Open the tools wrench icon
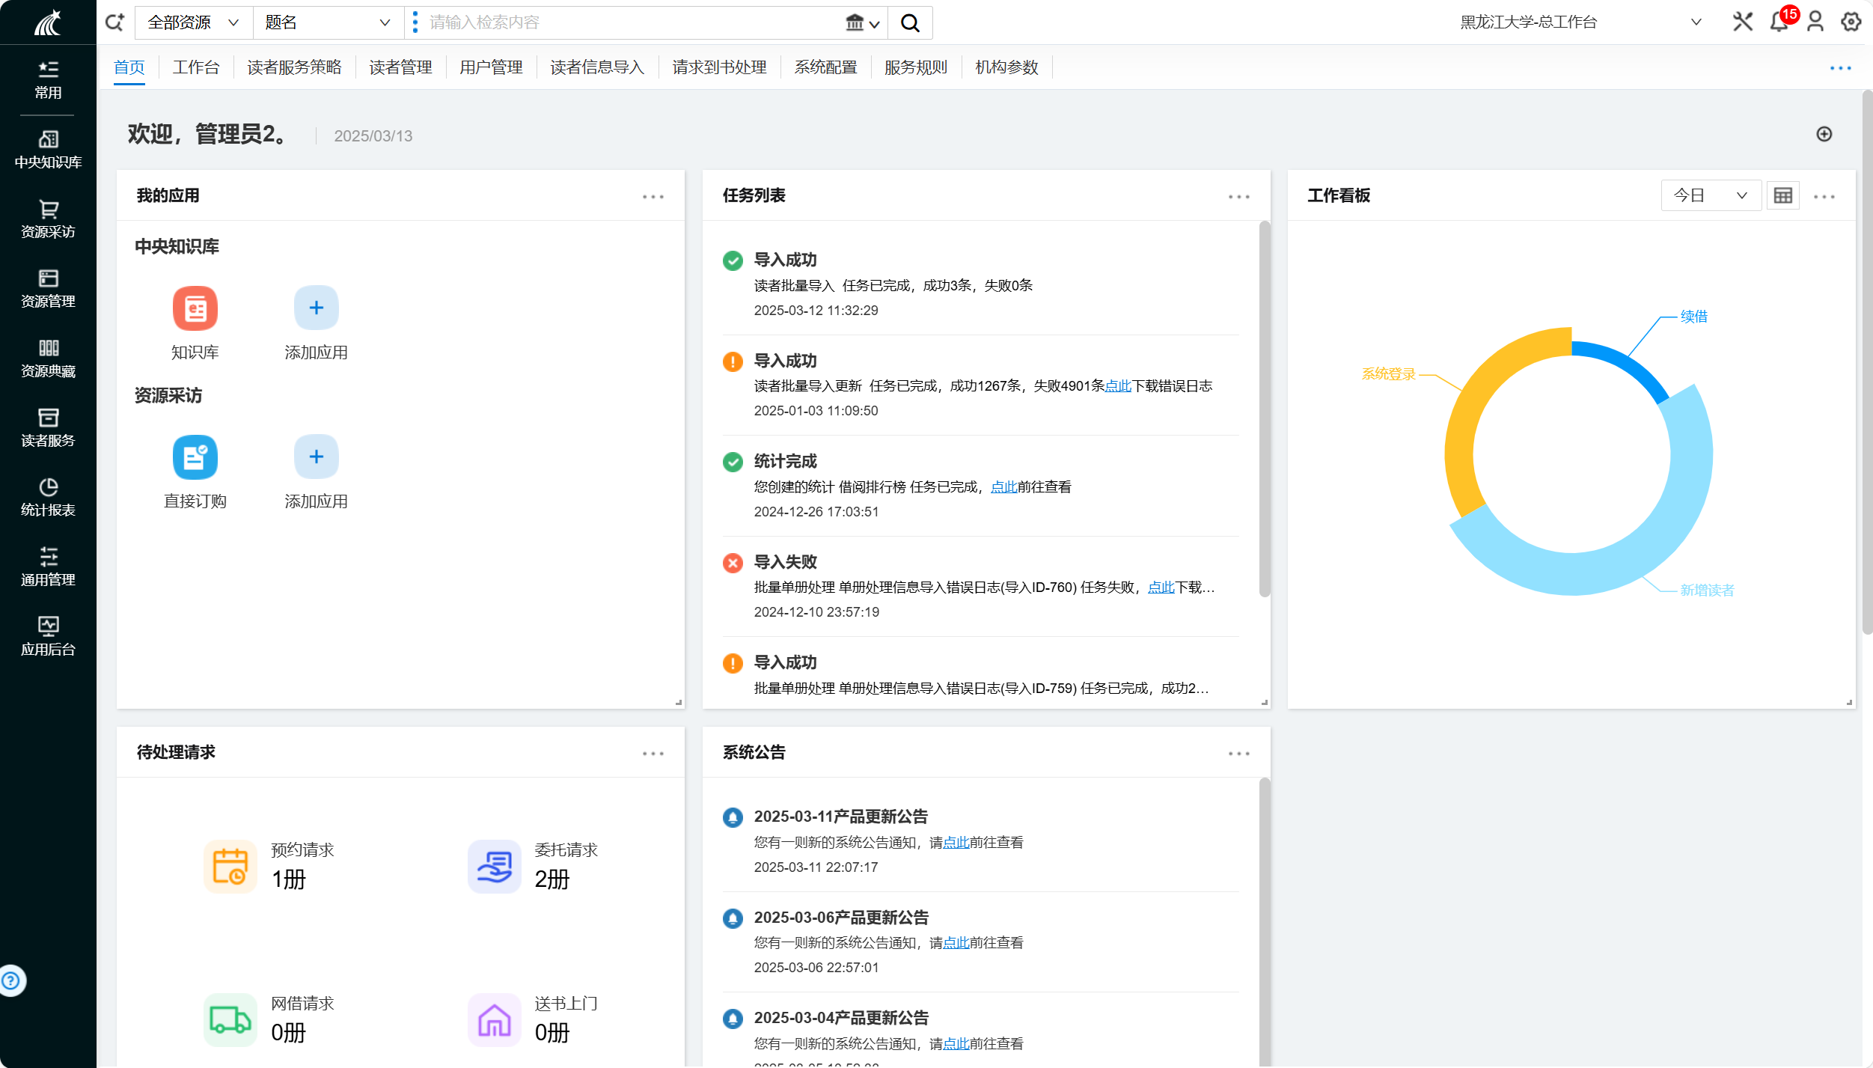The image size is (1873, 1068). tap(1742, 22)
